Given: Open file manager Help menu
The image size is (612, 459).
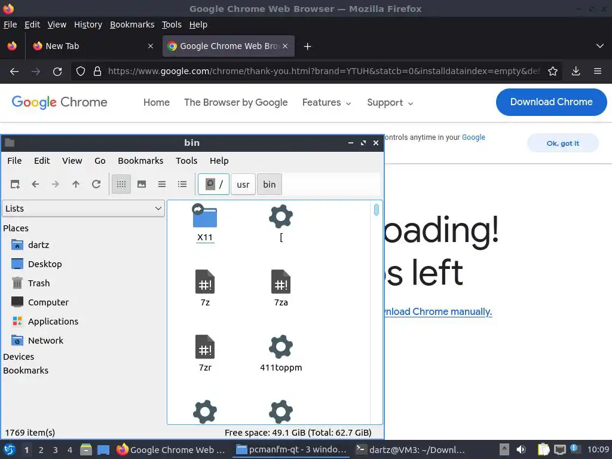Looking at the screenshot, I should (219, 161).
